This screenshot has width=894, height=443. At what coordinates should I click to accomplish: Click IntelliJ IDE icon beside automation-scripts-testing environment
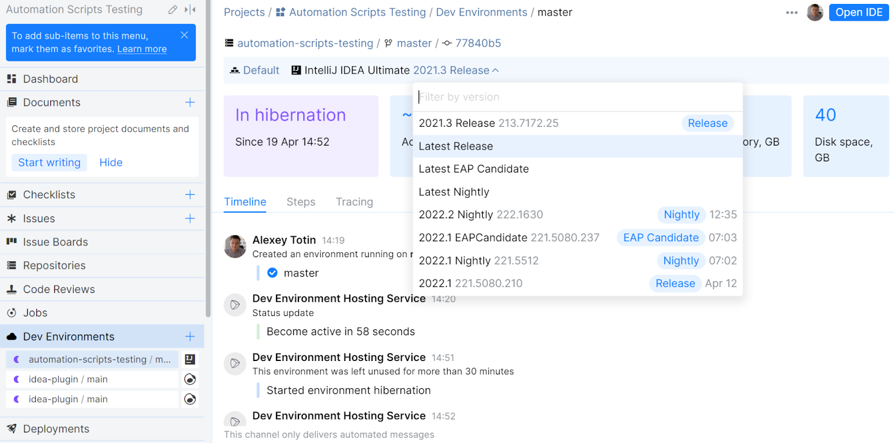[190, 359]
